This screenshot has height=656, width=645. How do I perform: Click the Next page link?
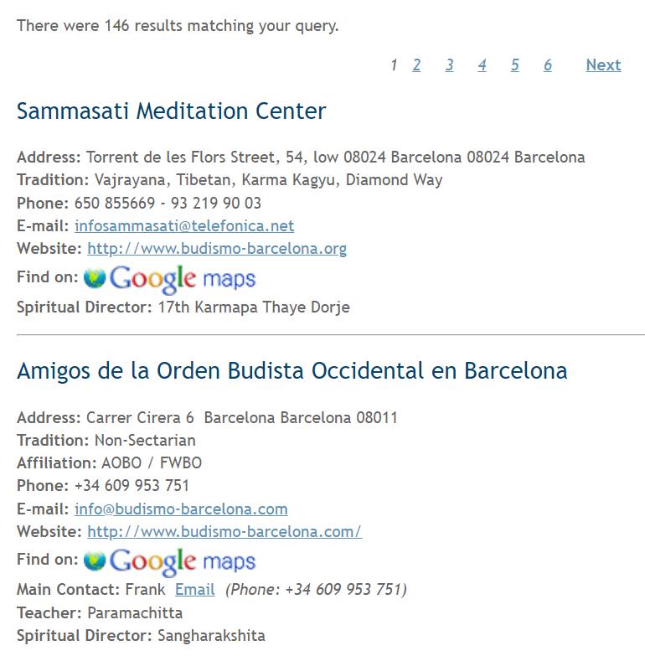(603, 65)
